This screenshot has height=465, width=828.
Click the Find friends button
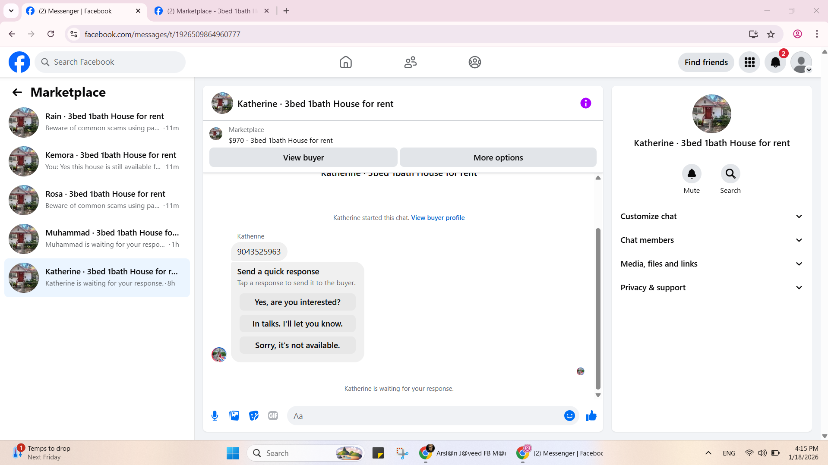(x=706, y=62)
